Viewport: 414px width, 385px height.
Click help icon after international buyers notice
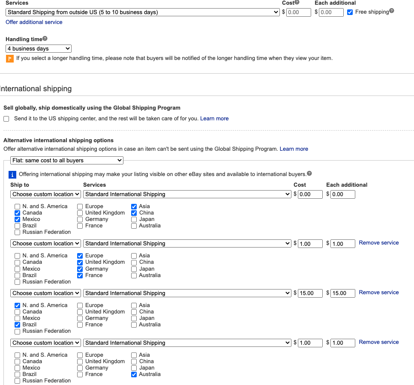pyautogui.click(x=309, y=173)
